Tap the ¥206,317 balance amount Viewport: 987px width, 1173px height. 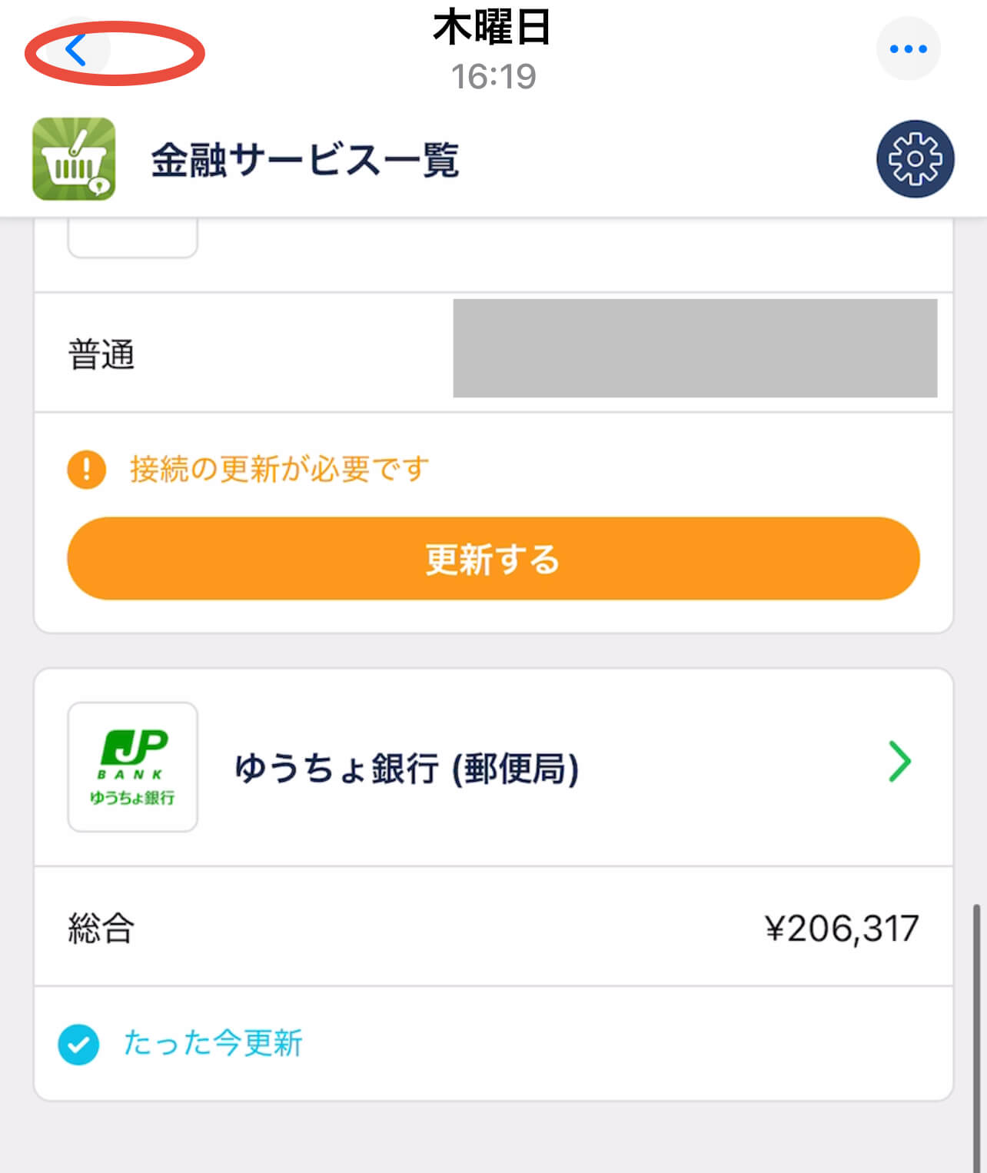click(x=842, y=929)
